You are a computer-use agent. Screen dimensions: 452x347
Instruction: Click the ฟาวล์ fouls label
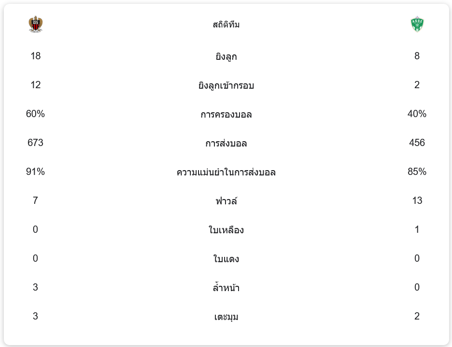[x=226, y=201]
